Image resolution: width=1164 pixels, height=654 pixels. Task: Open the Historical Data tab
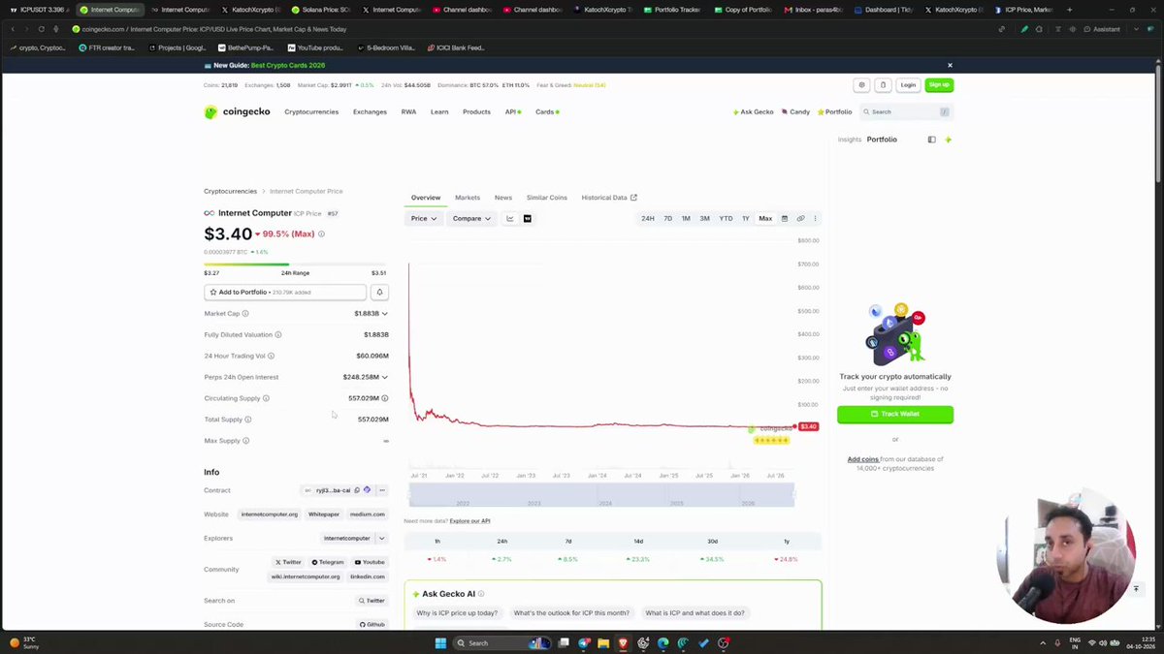click(609, 198)
